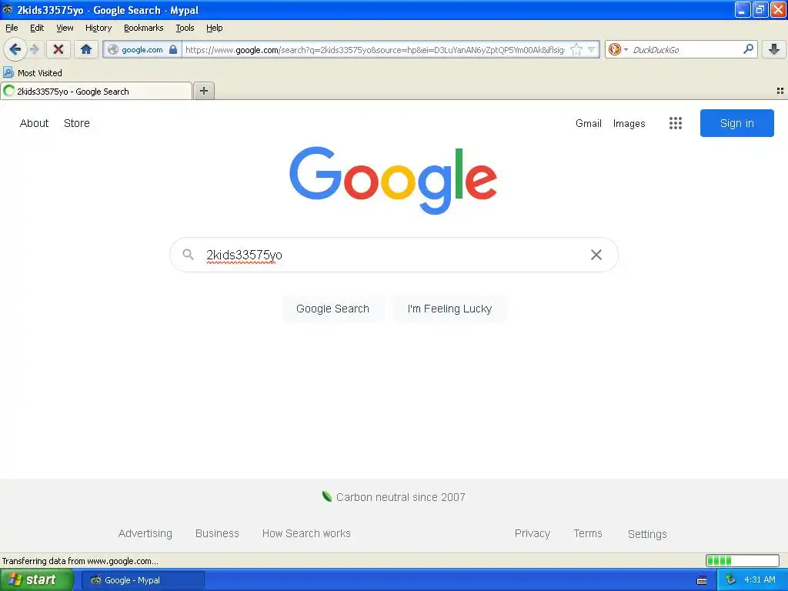Open the Help menu
788x591 pixels.
215,28
